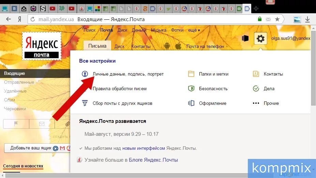Expand the ещё services dropdown
The width and height of the screenshot is (316, 178).
tap(194, 30)
